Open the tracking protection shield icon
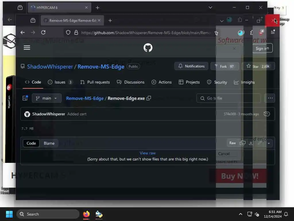294x221 pixels. click(68, 33)
